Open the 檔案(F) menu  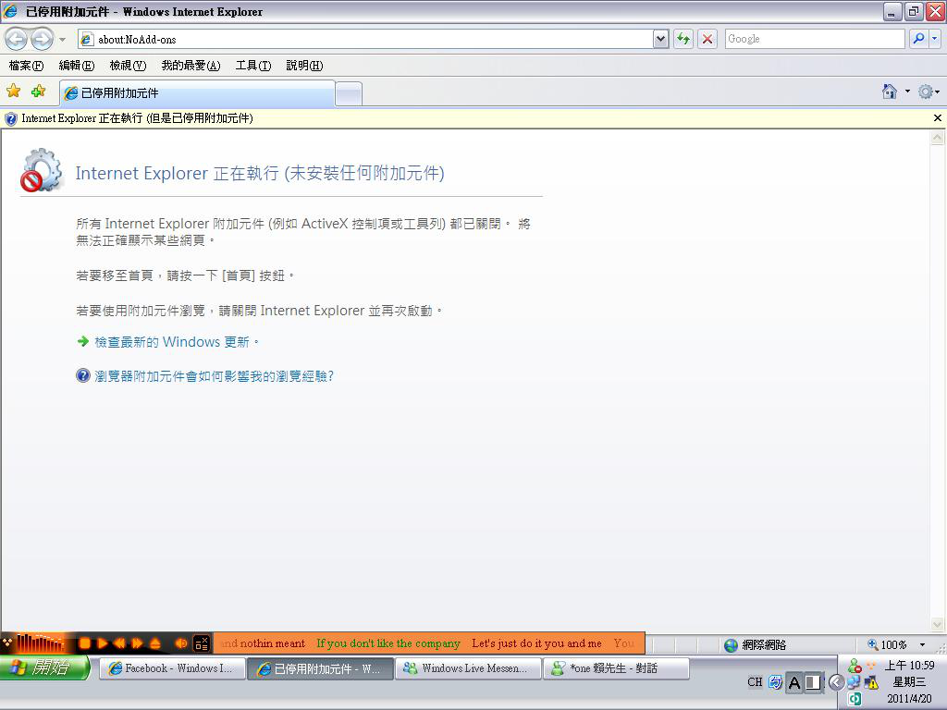26,66
